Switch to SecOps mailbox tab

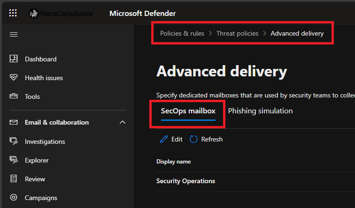(188, 111)
